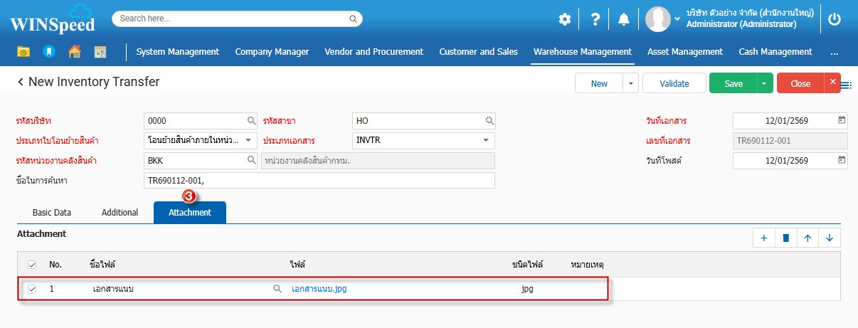
Task: Add a new attachment row with plus icon
Action: click(x=763, y=238)
